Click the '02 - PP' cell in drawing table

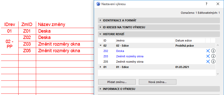coord(9,44)
